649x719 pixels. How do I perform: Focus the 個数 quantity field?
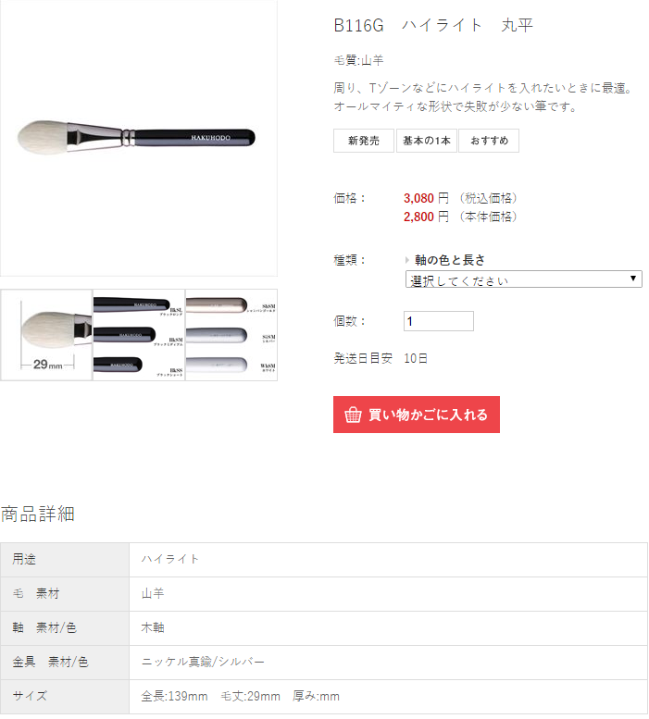439,321
